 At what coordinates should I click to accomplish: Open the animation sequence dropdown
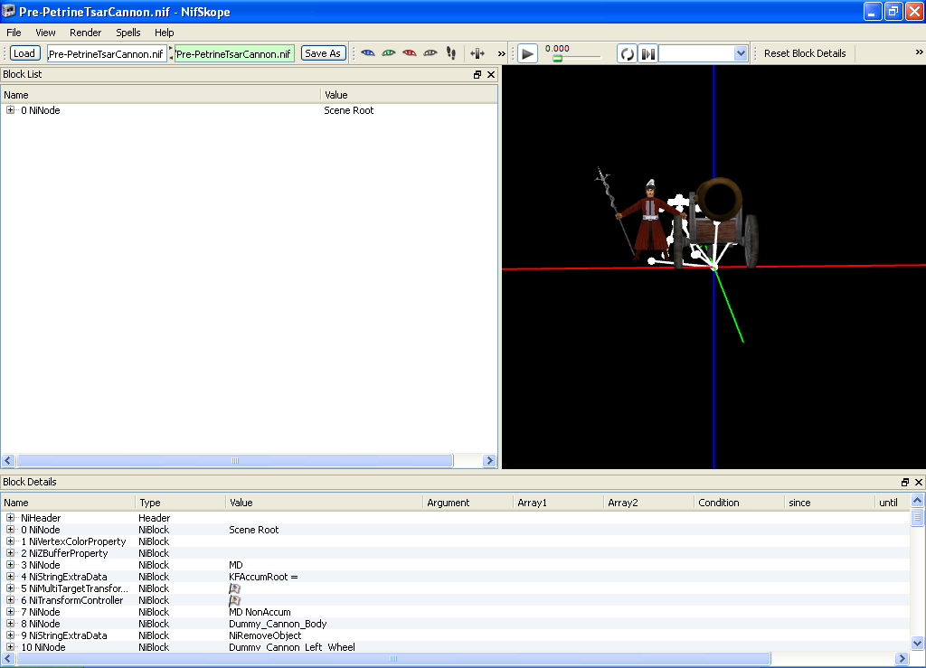741,53
